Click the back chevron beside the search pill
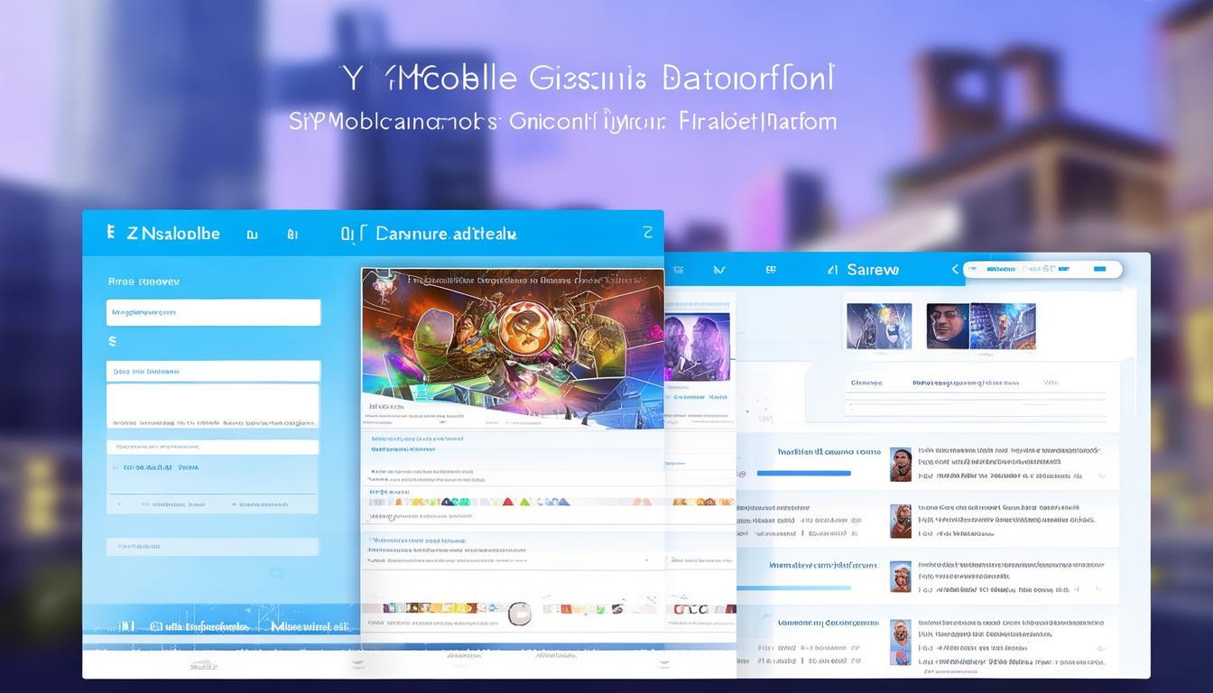The image size is (1213, 693). point(955,269)
